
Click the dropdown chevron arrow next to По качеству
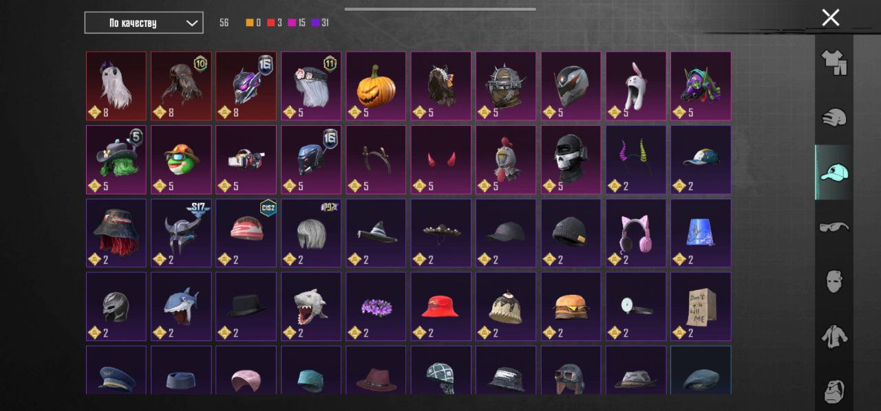(x=191, y=23)
